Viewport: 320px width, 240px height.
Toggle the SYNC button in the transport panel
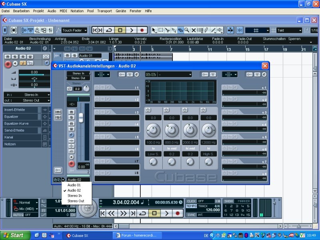tap(191, 215)
